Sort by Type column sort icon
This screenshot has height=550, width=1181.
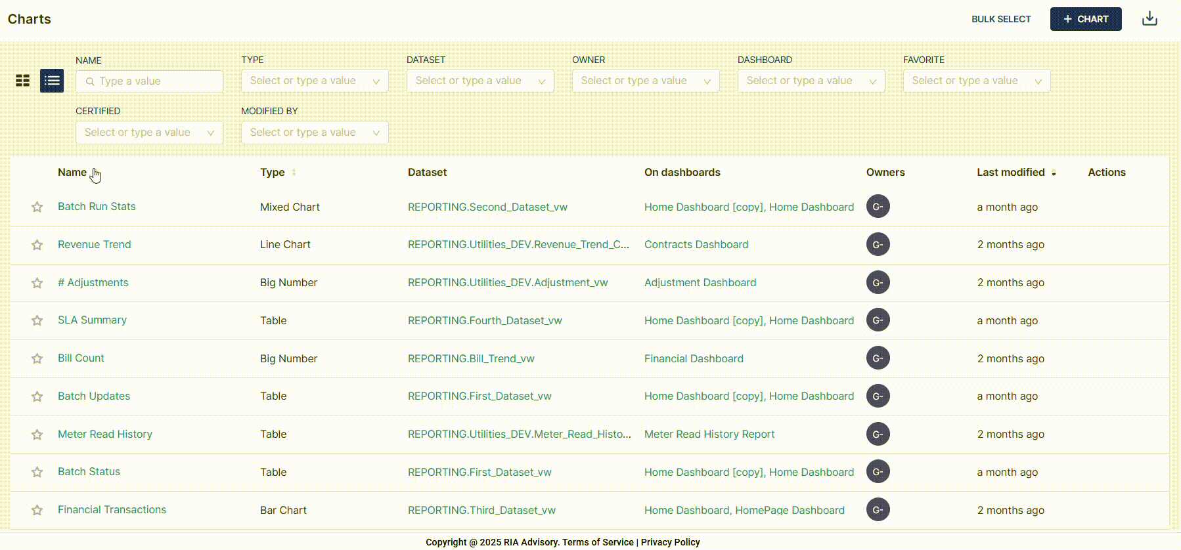pyautogui.click(x=294, y=173)
